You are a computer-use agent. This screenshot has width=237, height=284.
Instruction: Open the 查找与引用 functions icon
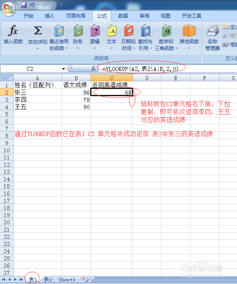pos(146,31)
